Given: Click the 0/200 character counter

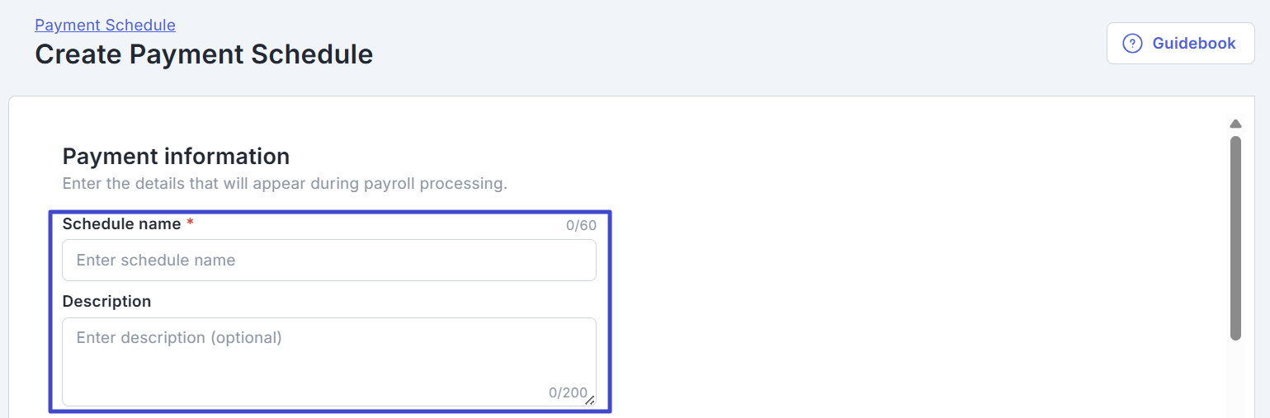Looking at the screenshot, I should pyautogui.click(x=567, y=392).
